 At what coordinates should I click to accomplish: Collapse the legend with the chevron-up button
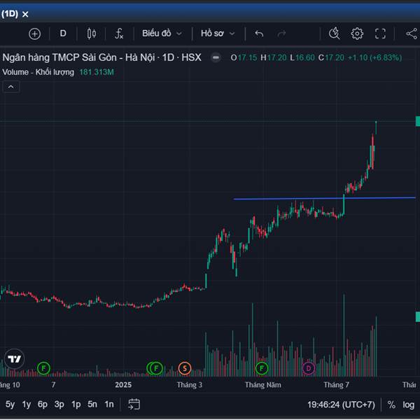[11, 87]
